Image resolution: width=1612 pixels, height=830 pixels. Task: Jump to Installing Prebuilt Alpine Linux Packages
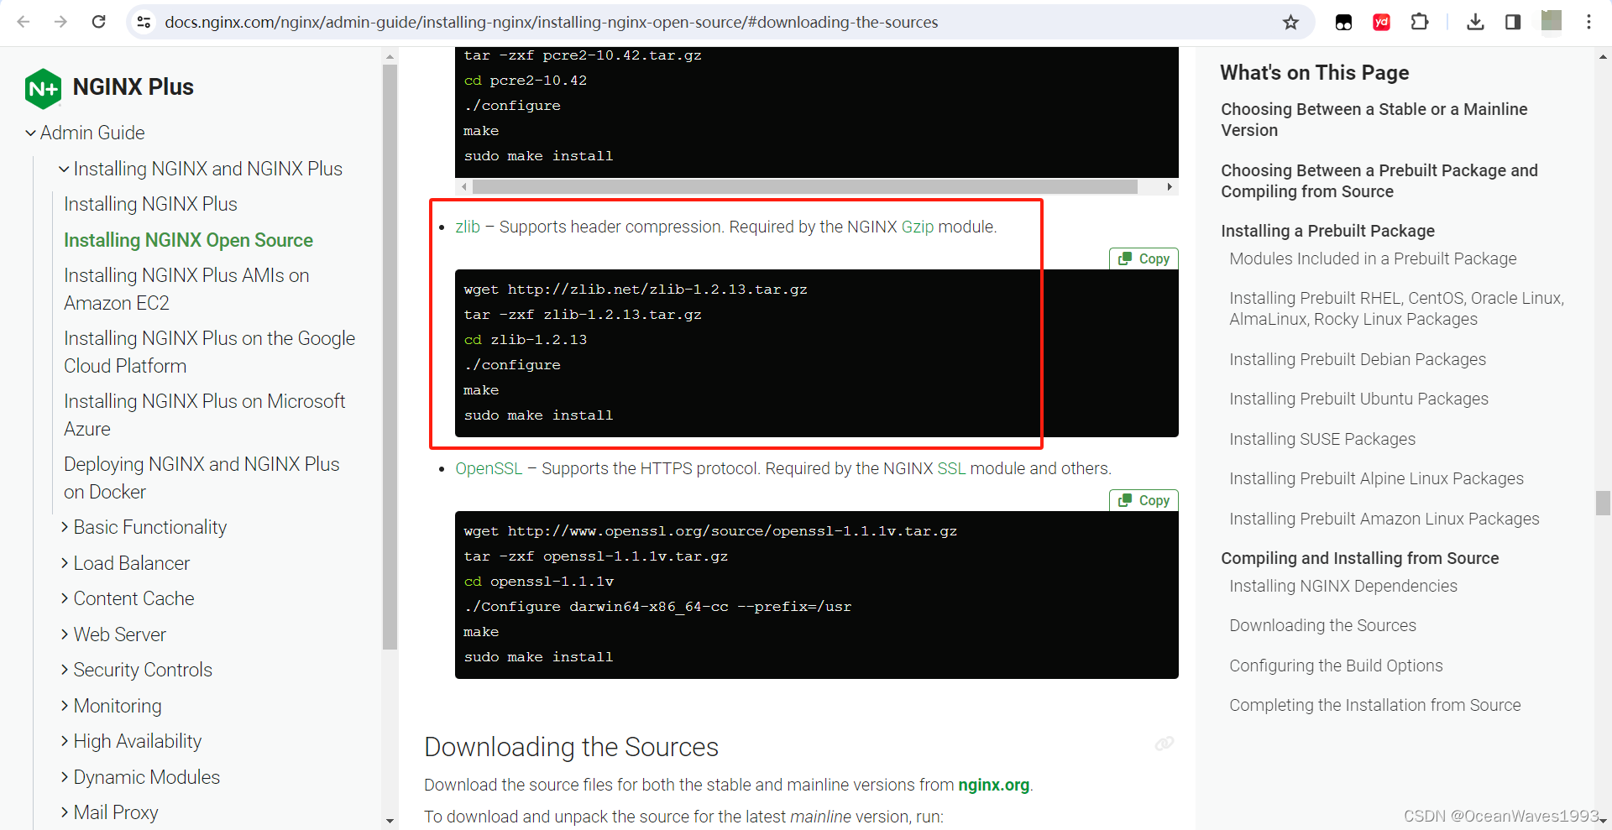coord(1376,478)
